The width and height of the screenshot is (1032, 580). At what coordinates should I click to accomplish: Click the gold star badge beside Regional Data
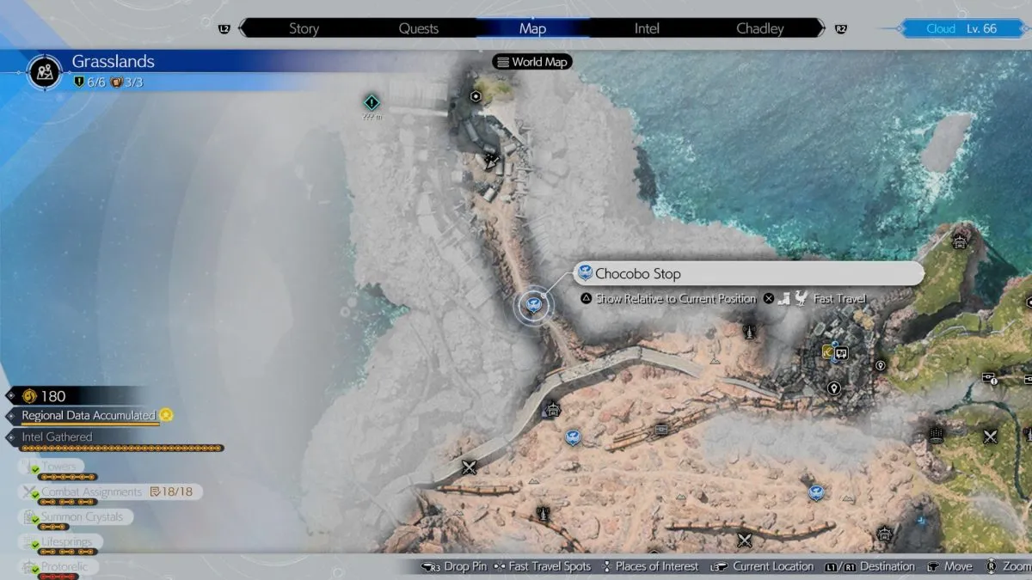pyautogui.click(x=166, y=415)
